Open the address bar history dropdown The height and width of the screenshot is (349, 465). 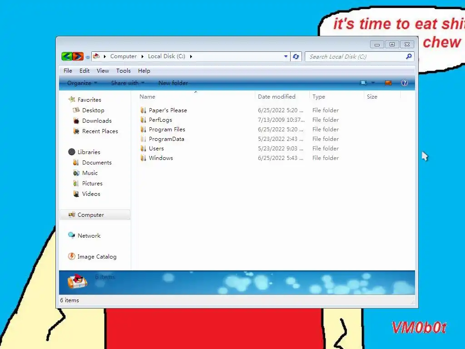[x=286, y=56]
